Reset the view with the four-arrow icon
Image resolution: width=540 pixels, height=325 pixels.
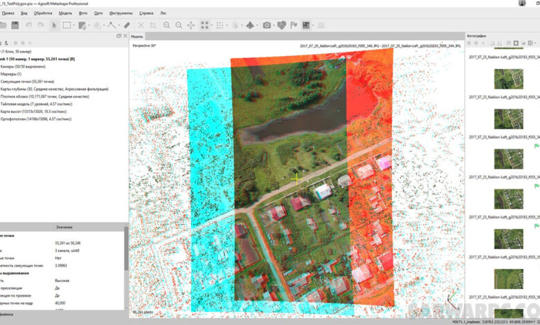pos(191,25)
